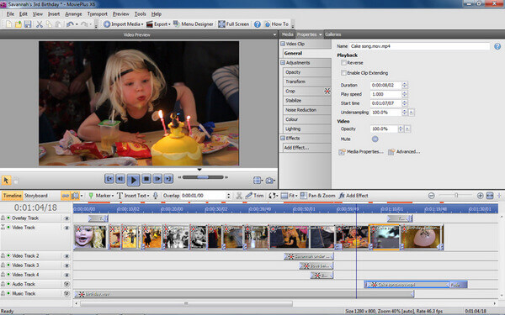The image size is (505, 315).
Task: Hide Video Track 2 with the eye icon
Action: [x=66, y=256]
